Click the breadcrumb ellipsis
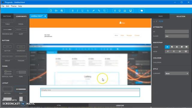 [154, 21]
